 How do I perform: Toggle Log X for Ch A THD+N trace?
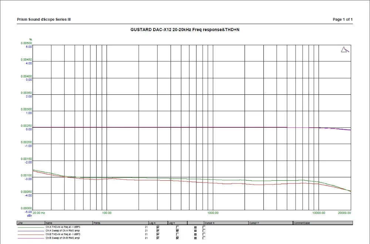158,227
